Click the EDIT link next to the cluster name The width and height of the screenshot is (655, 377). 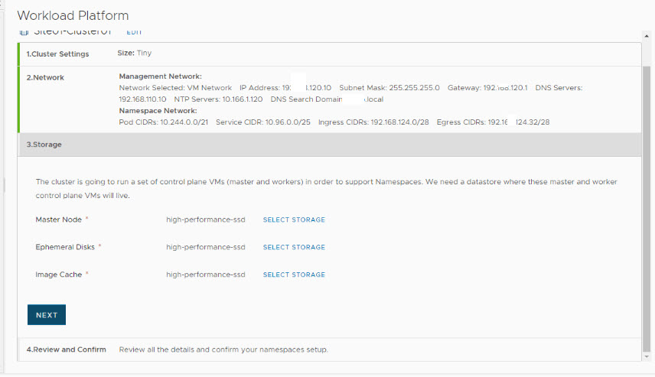coord(134,32)
